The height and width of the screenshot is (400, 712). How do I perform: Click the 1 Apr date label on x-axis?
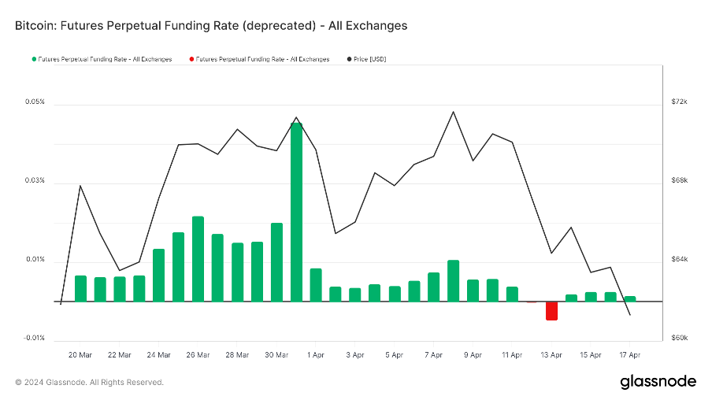pos(316,355)
